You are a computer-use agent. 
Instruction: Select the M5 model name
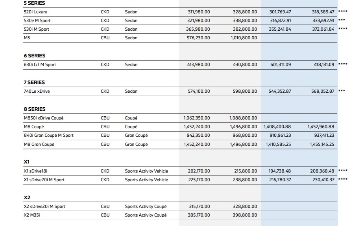pos(27,38)
